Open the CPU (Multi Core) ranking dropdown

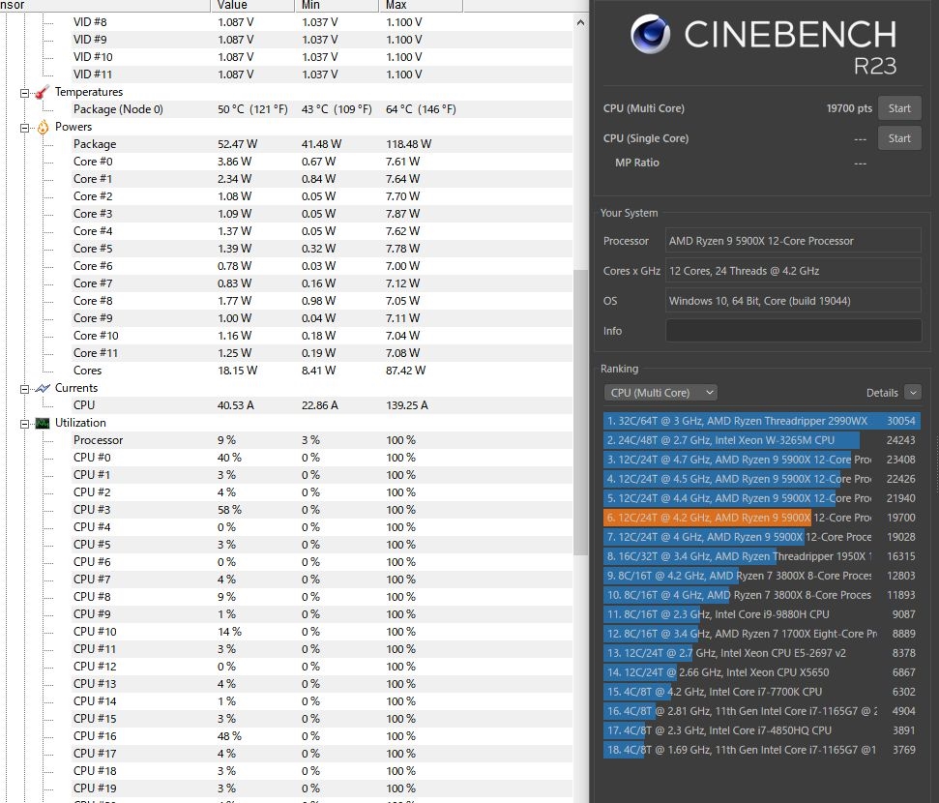coord(660,393)
